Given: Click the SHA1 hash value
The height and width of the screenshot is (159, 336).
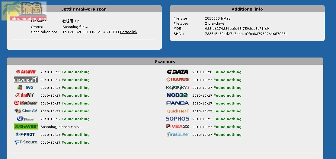Looking at the screenshot, I should (x=246, y=34).
